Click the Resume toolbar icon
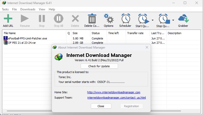 click(25, 18)
